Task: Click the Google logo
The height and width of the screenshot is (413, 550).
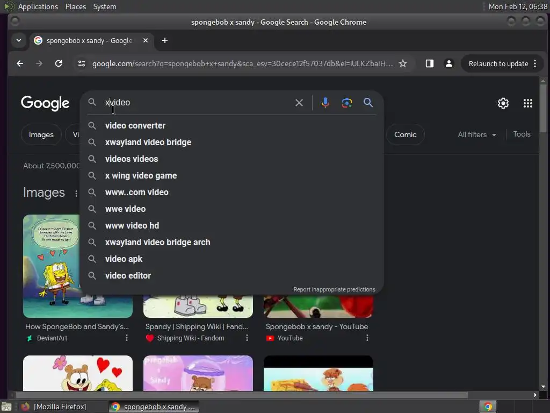Action: 45,103
